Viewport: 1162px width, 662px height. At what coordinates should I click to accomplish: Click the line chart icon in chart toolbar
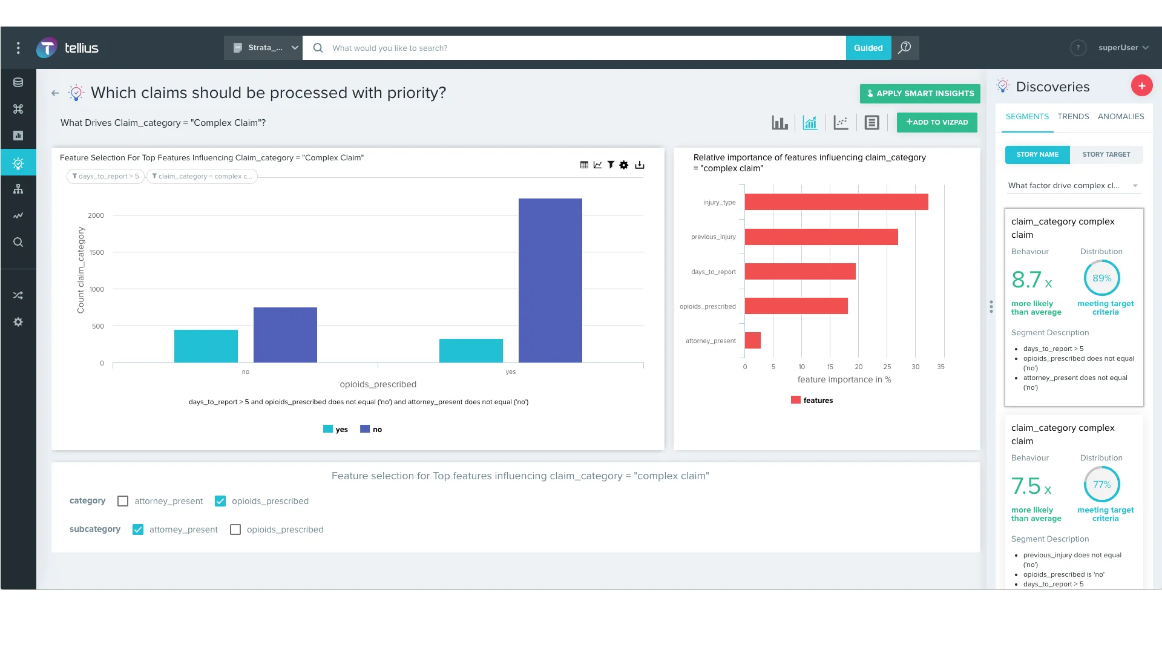click(597, 165)
